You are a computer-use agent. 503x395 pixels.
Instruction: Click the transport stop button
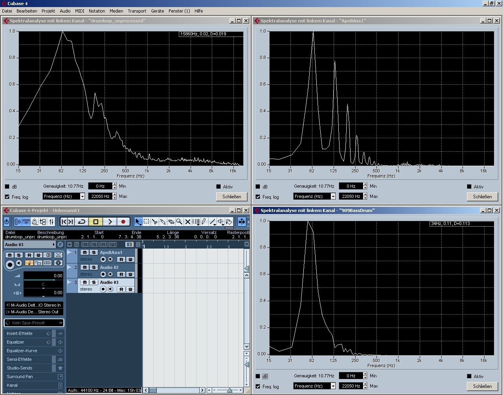coord(95,222)
